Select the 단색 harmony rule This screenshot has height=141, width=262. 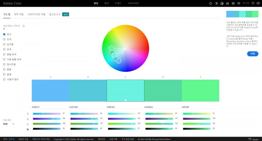point(7,39)
